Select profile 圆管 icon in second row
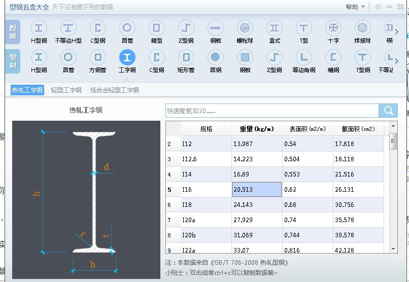The height and width of the screenshot is (282, 409). (69, 57)
